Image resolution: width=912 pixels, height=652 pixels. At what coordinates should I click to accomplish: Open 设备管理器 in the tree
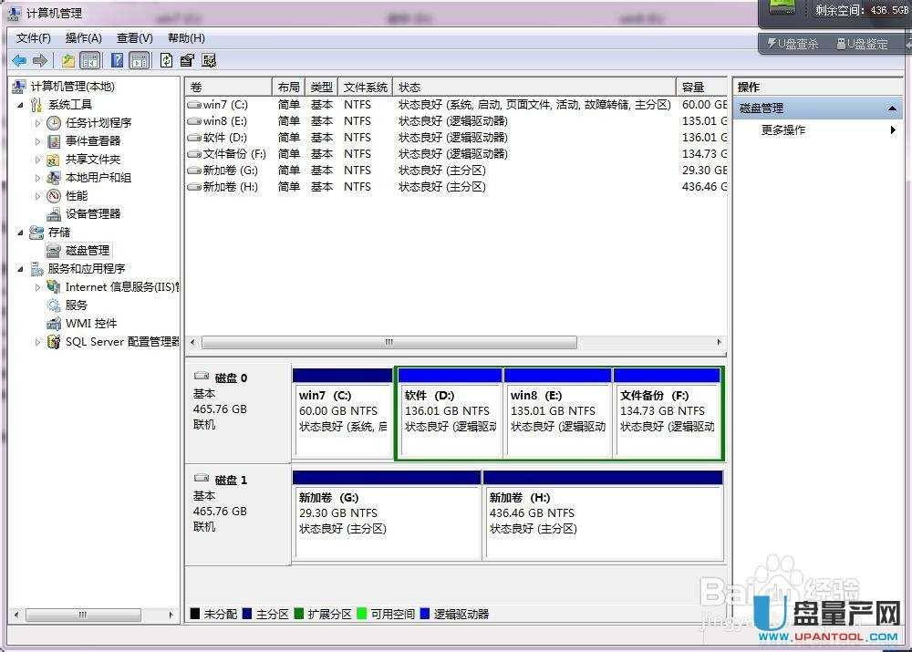click(x=92, y=213)
